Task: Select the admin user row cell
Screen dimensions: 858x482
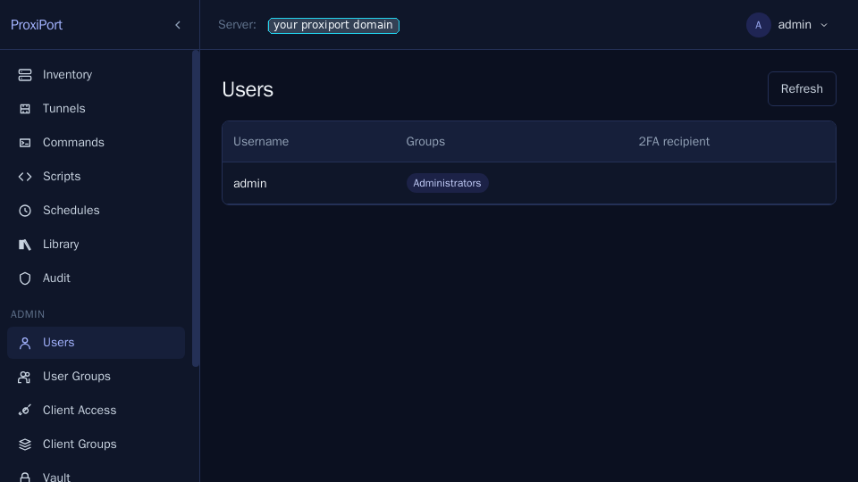Action: click(250, 184)
